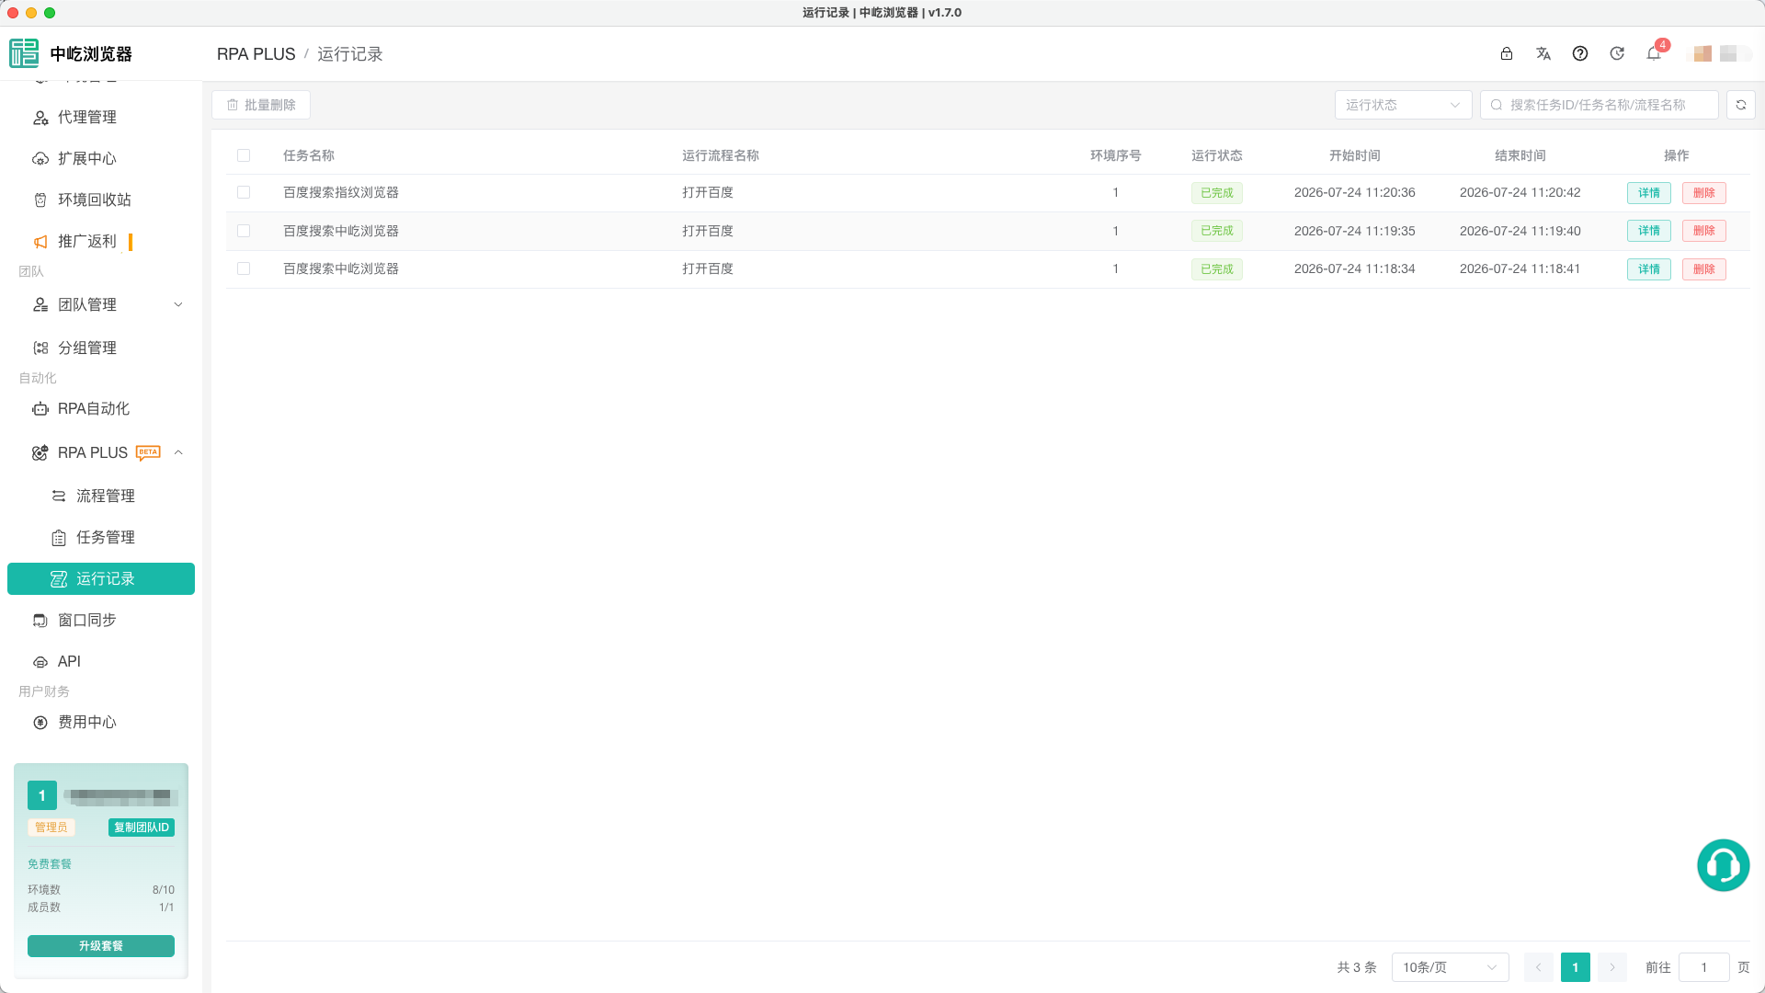
Task: Click 删除 for the 11:19:35 record
Action: [x=1704, y=231]
